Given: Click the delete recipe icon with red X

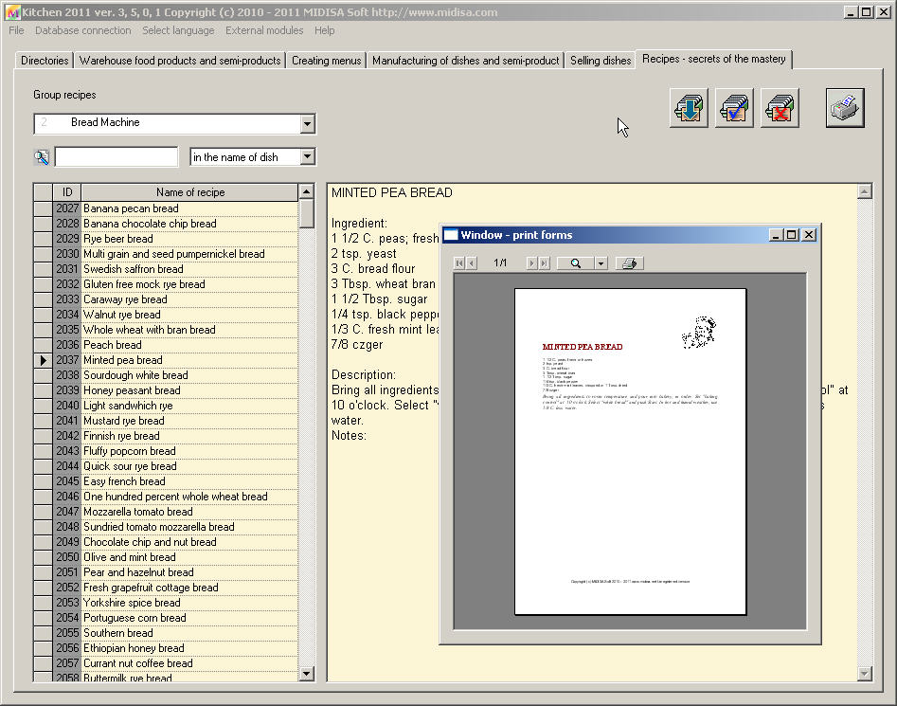Looking at the screenshot, I should (x=780, y=108).
